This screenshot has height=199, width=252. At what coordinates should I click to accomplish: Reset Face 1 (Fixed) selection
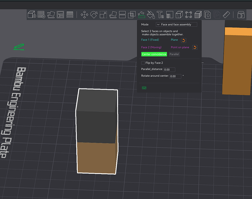pos(184,40)
